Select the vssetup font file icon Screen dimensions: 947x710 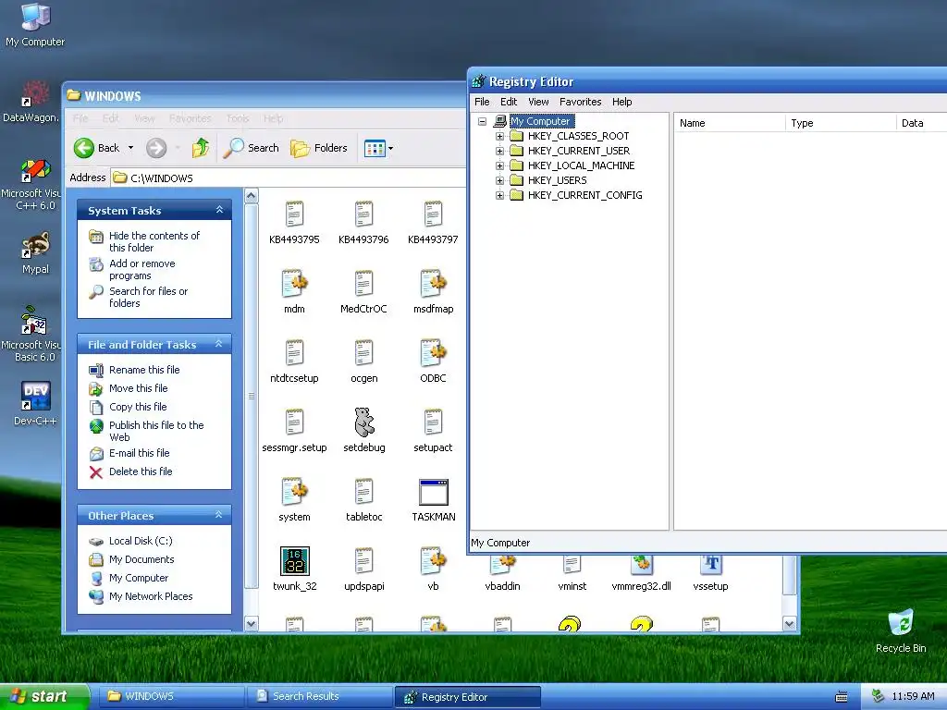711,565
